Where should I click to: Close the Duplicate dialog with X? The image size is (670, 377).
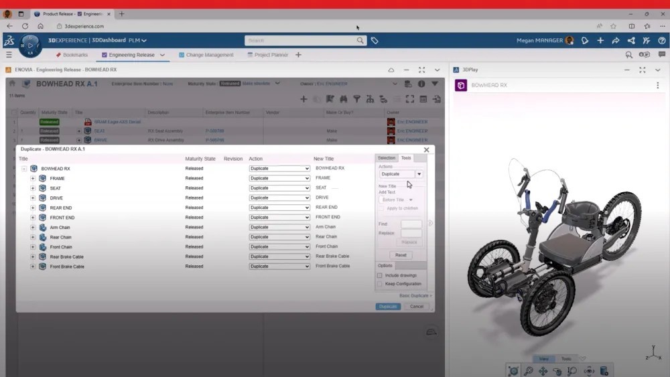426,150
